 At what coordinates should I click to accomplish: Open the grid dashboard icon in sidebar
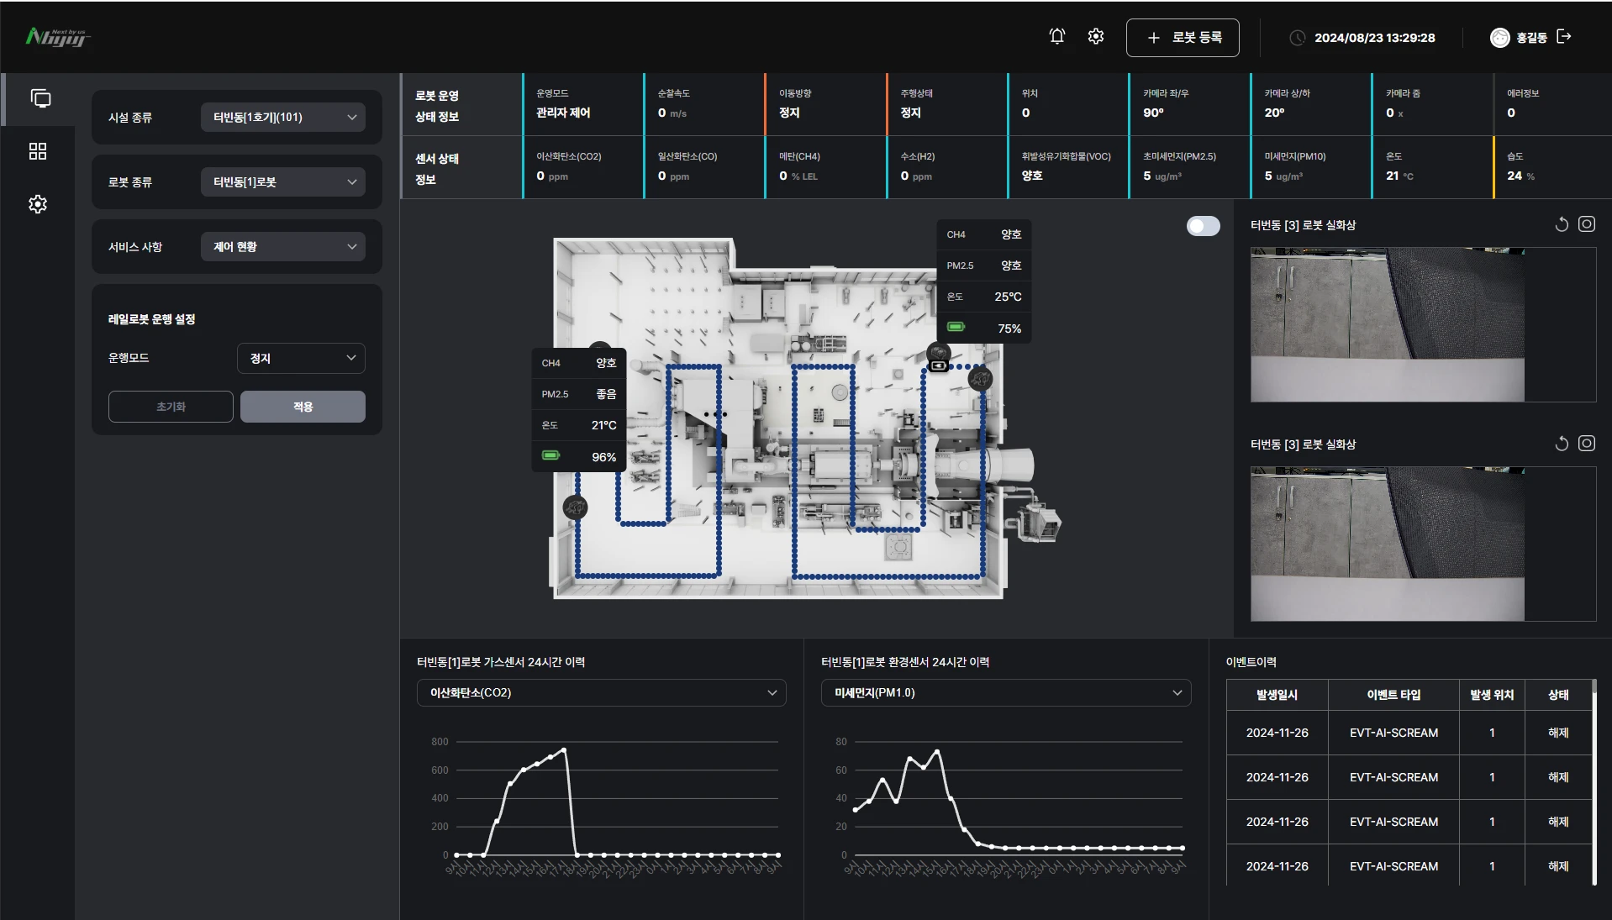pyautogui.click(x=38, y=151)
